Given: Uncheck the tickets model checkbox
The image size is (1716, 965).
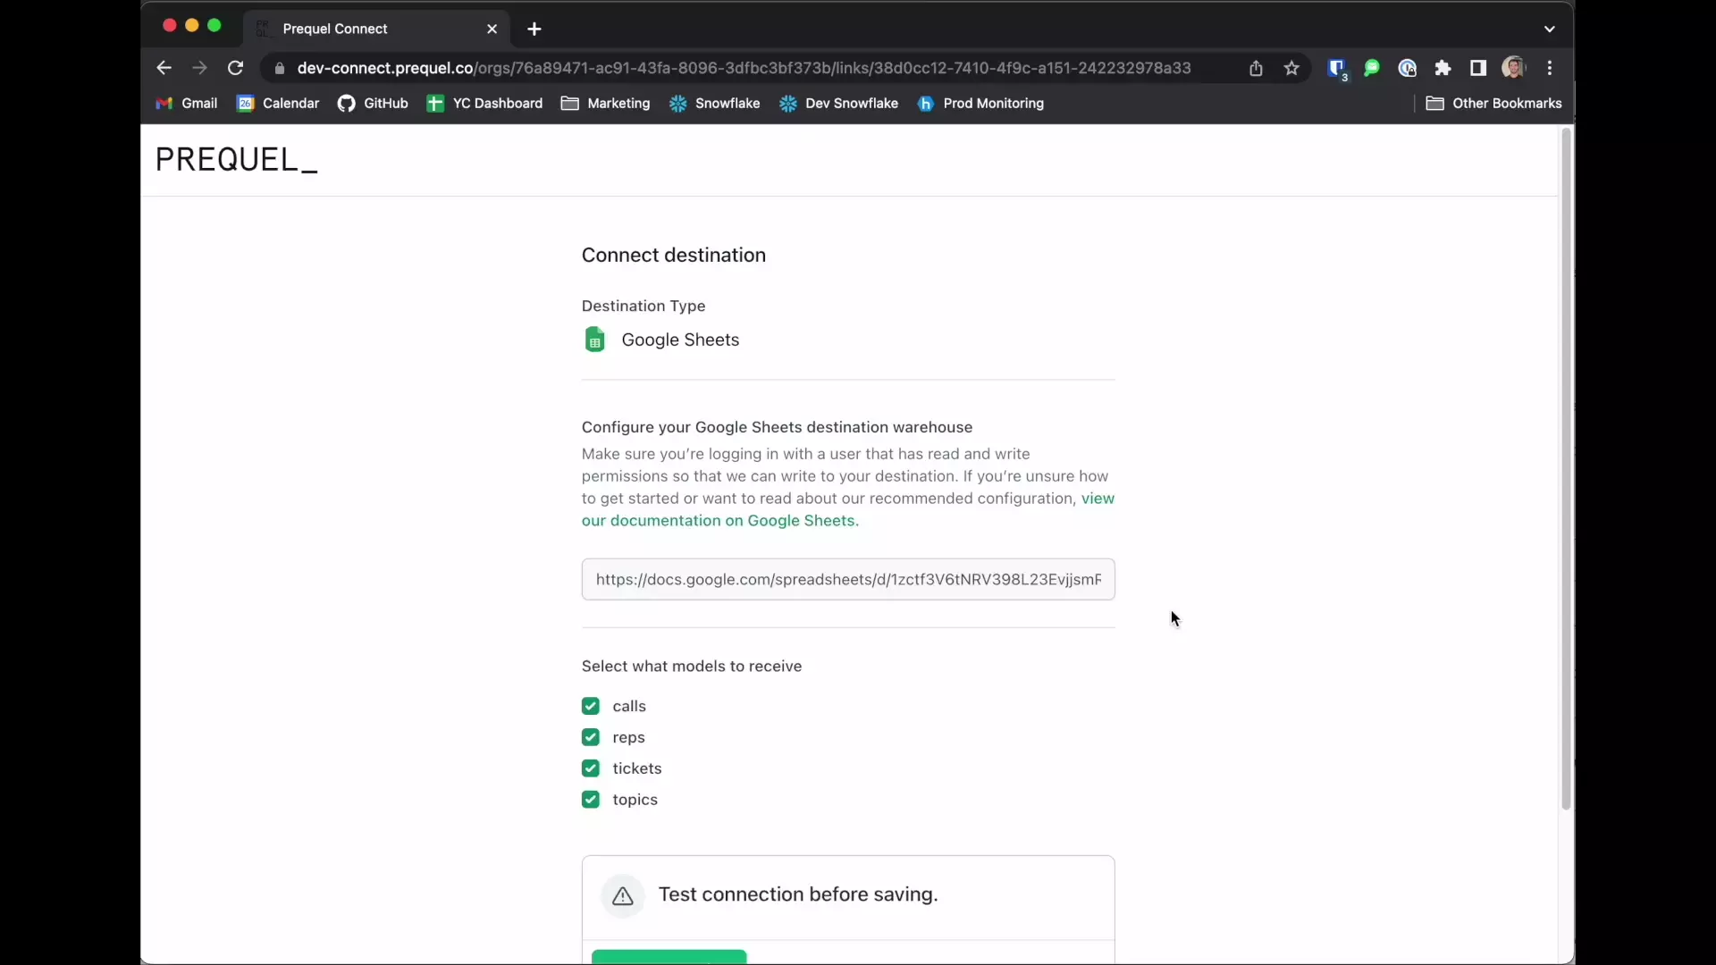Looking at the screenshot, I should click(591, 768).
